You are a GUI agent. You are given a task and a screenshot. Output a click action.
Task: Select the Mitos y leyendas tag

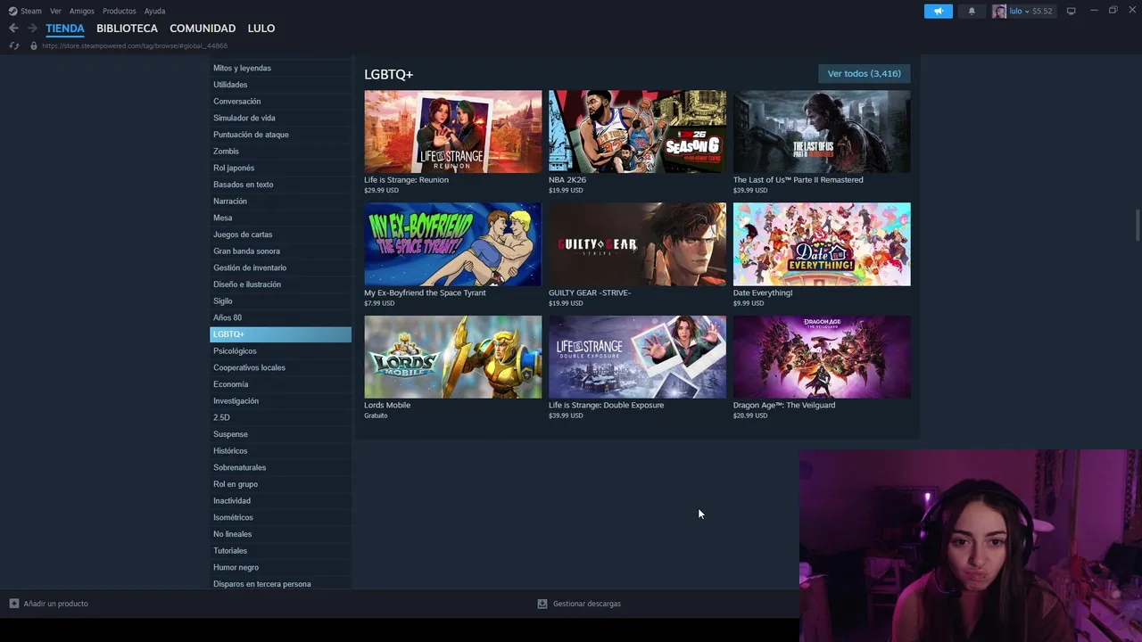tap(280, 68)
